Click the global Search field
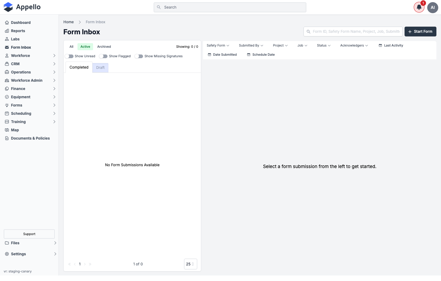441x281 pixels. coord(230,7)
